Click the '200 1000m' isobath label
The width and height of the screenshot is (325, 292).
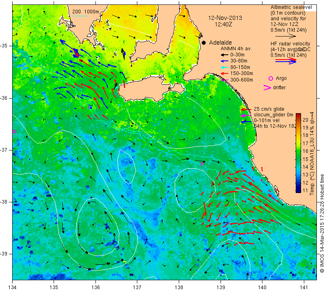coord(86,12)
